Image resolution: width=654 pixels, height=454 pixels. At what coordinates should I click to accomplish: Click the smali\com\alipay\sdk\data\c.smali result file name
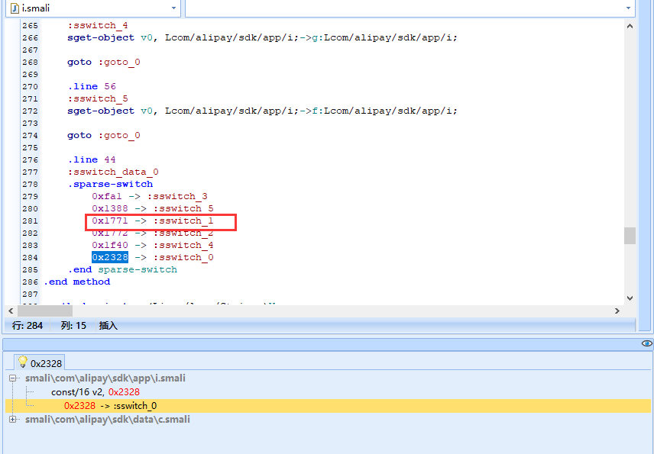click(107, 420)
